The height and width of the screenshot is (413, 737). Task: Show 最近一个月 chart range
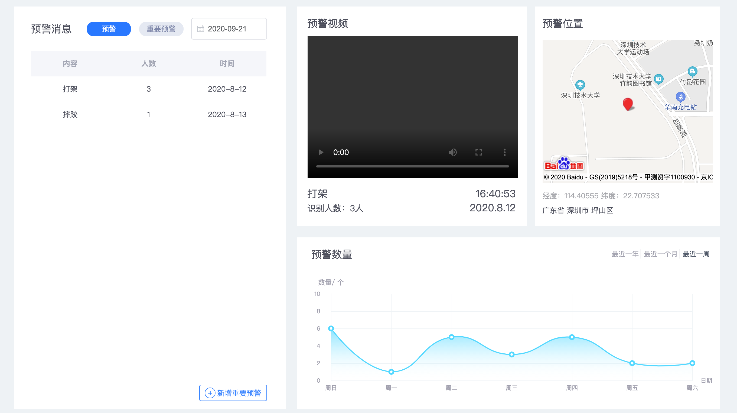[660, 254]
